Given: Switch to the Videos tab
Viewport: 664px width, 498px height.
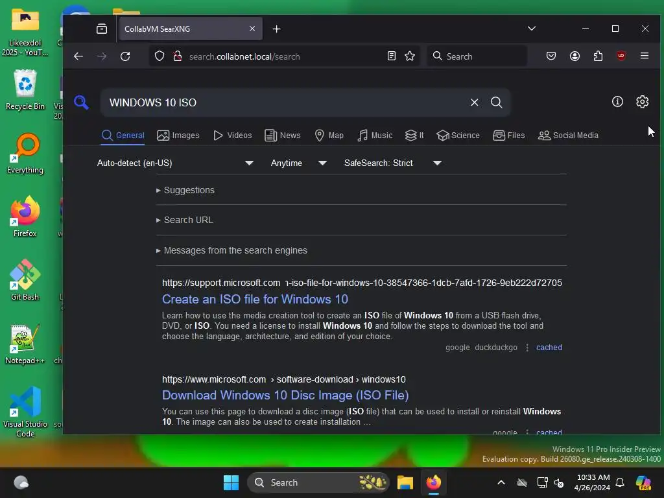Looking at the screenshot, I should pyautogui.click(x=233, y=136).
